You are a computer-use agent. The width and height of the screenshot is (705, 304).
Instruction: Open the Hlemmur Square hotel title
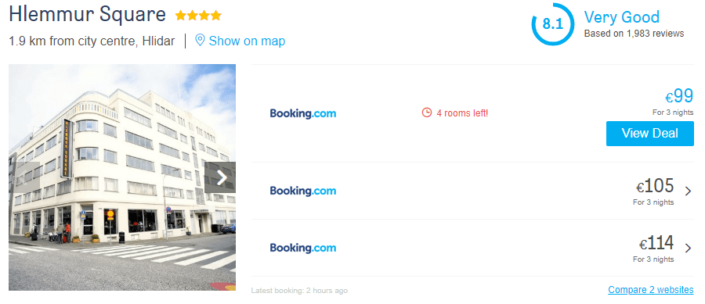(x=88, y=15)
